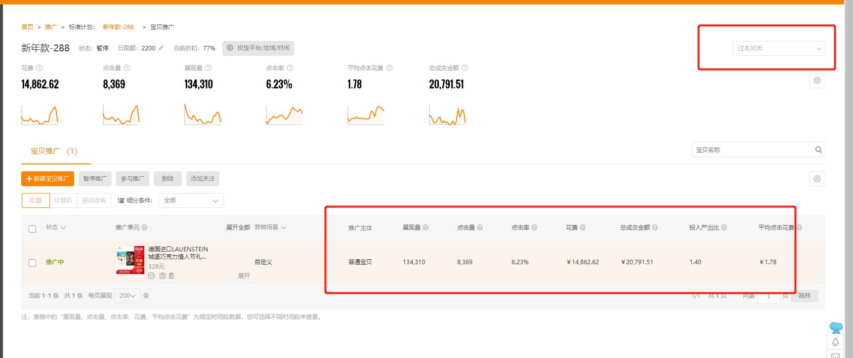This screenshot has height=358, width=854.
Task: Click the clipboard copy icon under LAUENSTEIN item
Action: pyautogui.click(x=162, y=276)
